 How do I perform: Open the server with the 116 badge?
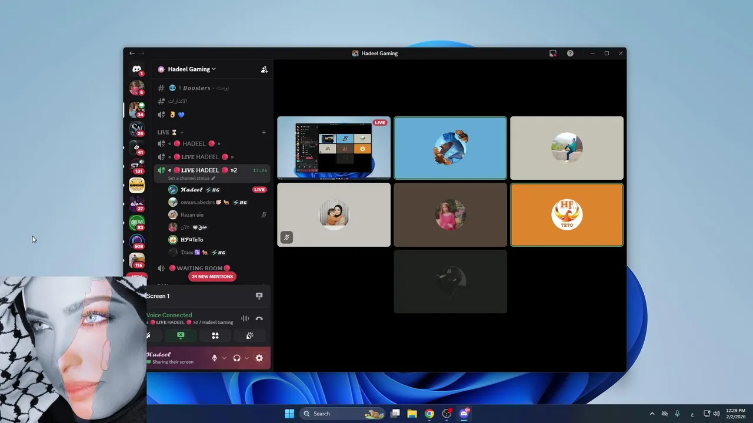136,260
